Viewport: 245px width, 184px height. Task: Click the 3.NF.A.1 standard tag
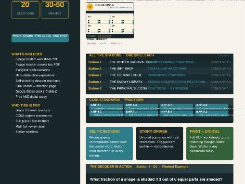tap(106, 107)
